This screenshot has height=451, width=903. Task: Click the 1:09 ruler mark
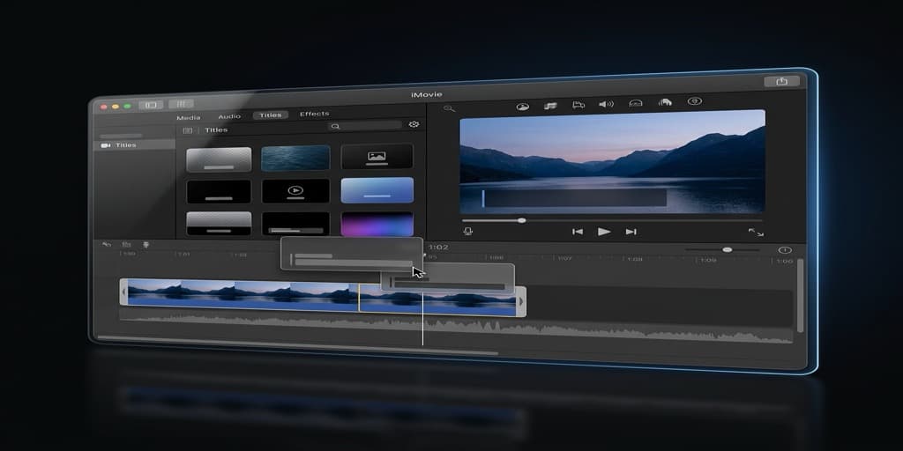pos(708,260)
